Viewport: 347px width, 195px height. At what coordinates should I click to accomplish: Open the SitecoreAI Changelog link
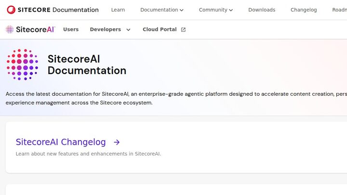pyautogui.click(x=61, y=142)
